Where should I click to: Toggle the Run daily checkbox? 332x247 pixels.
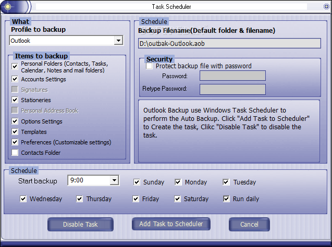(x=226, y=199)
